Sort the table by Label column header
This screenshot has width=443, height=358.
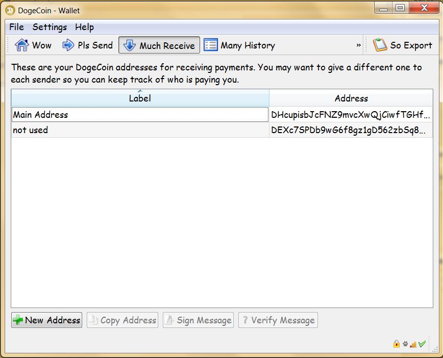[140, 98]
